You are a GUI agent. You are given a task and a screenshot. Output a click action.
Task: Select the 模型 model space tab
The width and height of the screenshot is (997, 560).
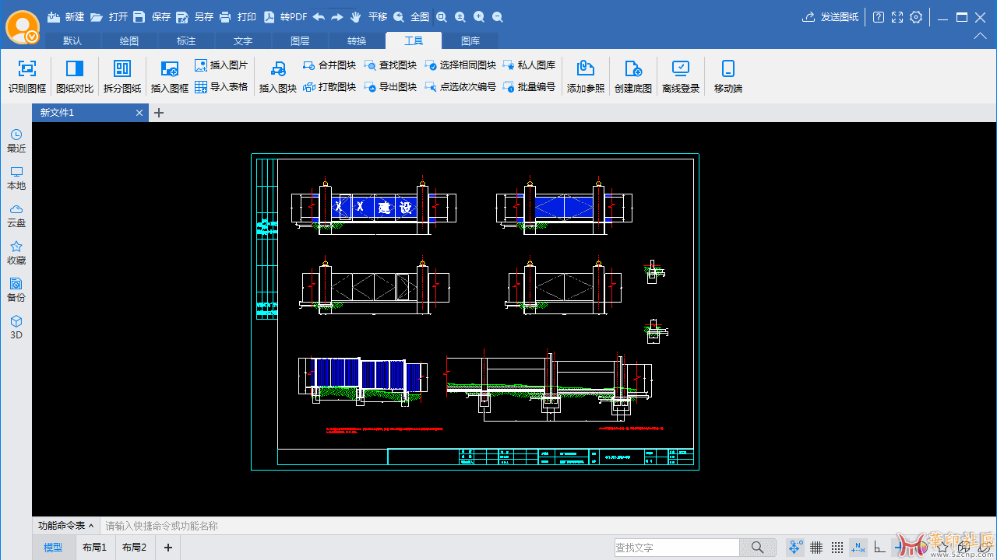[53, 548]
